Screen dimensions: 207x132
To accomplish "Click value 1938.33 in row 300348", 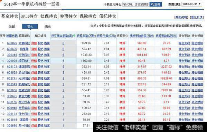I will 86,55.
